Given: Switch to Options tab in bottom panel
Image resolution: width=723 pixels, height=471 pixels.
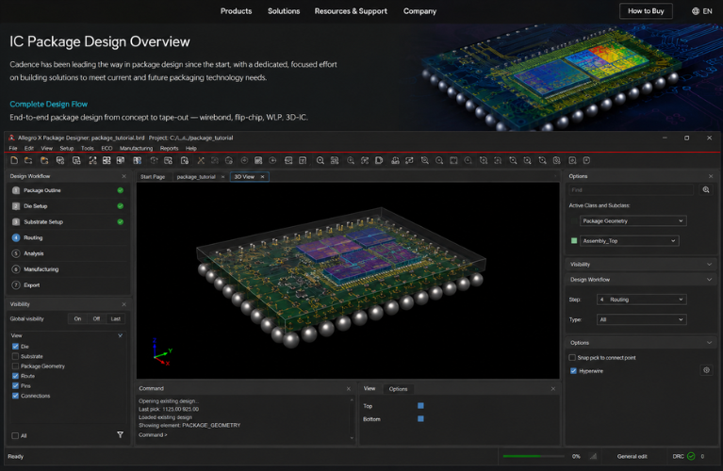Looking at the screenshot, I should click(398, 389).
